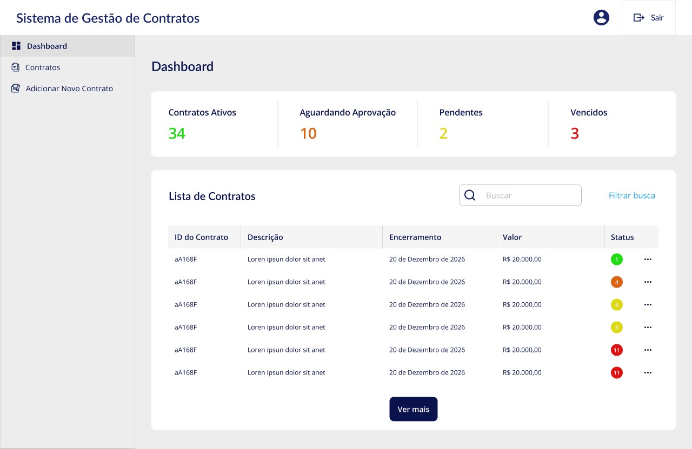The image size is (692, 449).
Task: Open the user profile avatar icon
Action: click(x=601, y=17)
